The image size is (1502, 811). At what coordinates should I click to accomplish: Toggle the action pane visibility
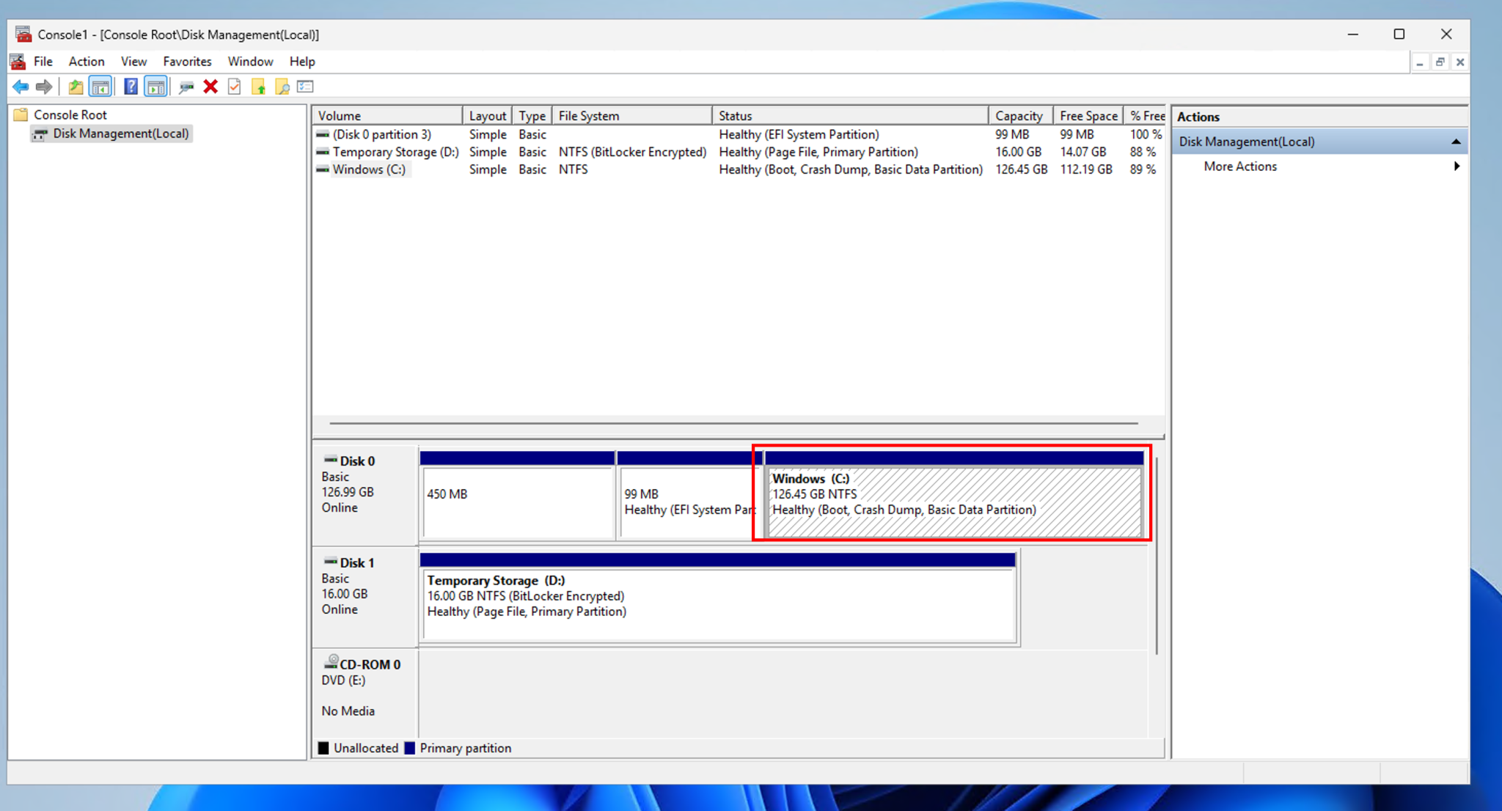coord(155,86)
